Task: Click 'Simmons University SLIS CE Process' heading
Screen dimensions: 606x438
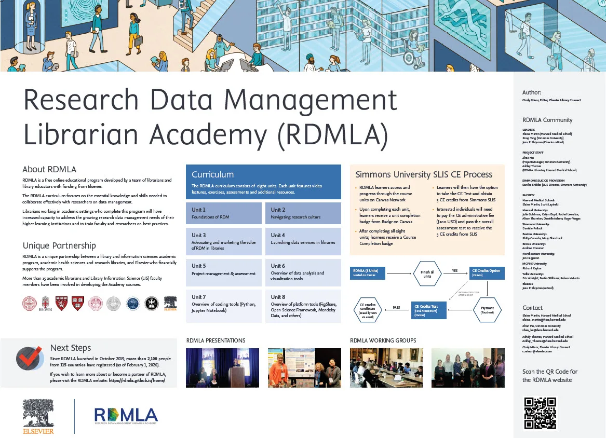Action: point(424,174)
